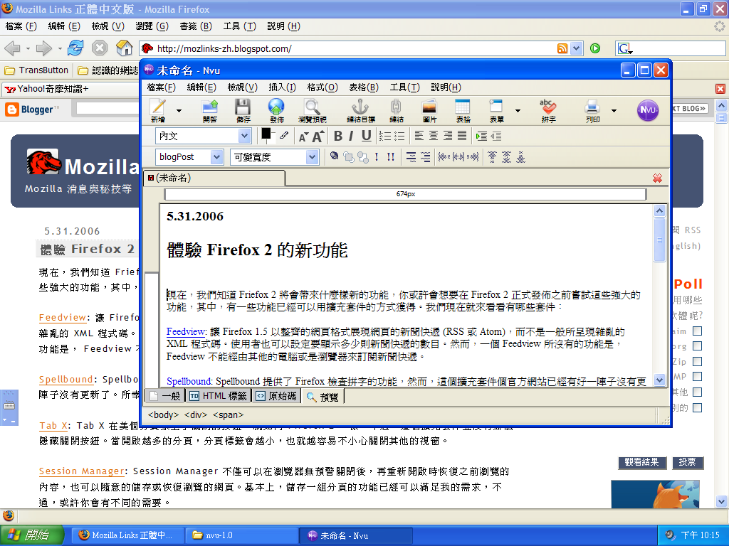The height and width of the screenshot is (546, 729).
Task: Click the Open (開啓) file icon in Nvu
Action: point(210,110)
